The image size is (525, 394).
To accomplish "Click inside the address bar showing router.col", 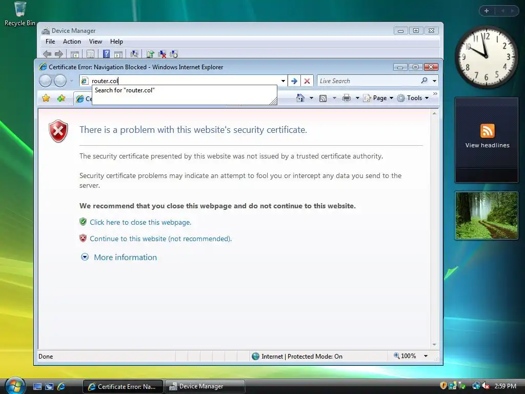I will [184, 81].
